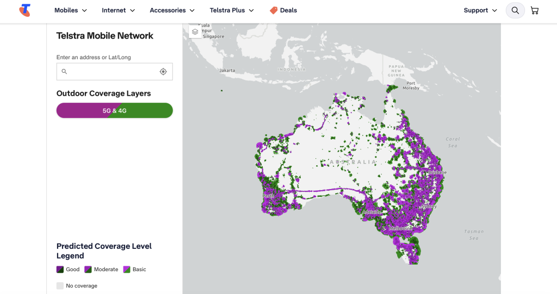
Task: Click the Telstra Mobile Network heading
Action: [105, 36]
